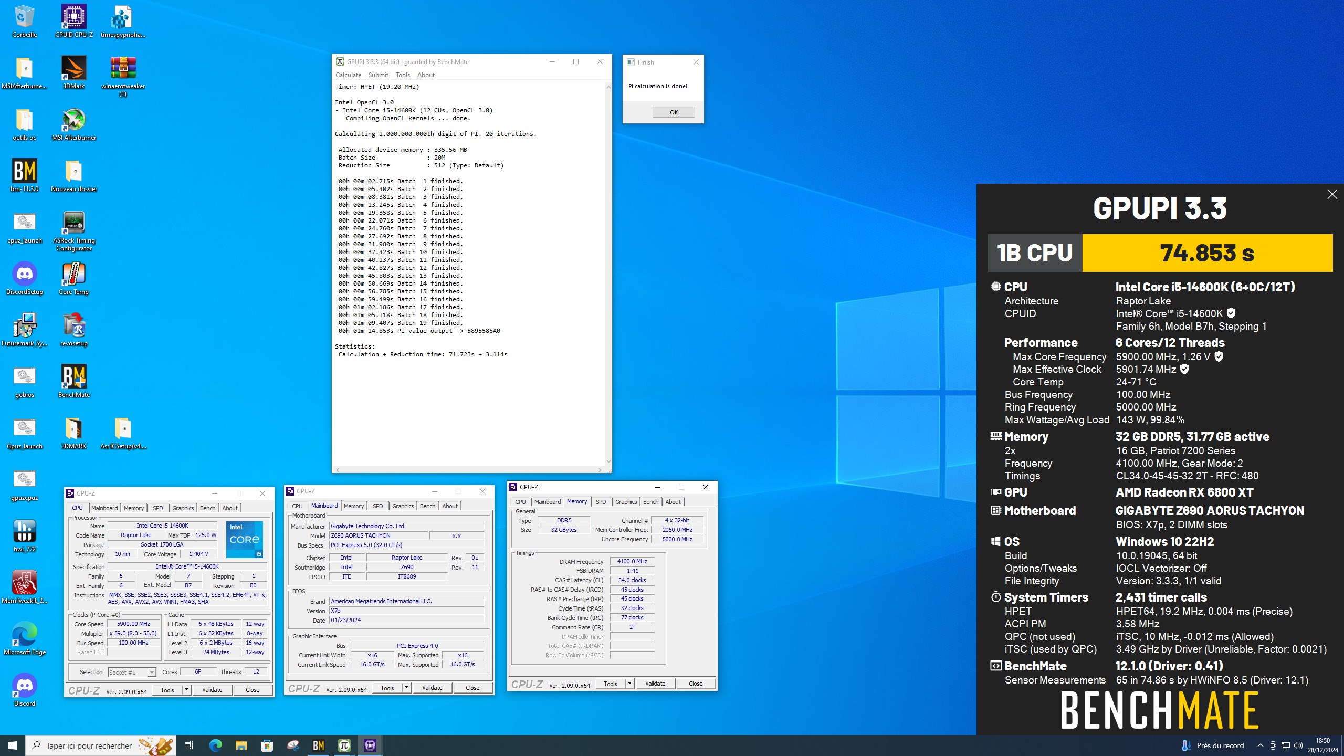1344x756 pixels.
Task: Click the 4100.0 MHz DRAM Frequency value
Action: tap(632, 561)
